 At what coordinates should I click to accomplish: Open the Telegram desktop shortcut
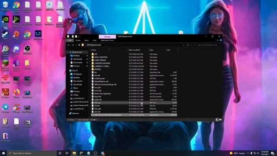click(x=5, y=108)
